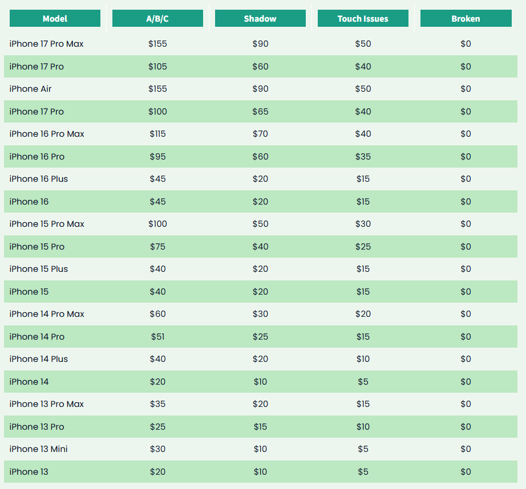Click Shadow price in iPhone 16 Plus row
This screenshot has height=489, width=526.
point(260,178)
